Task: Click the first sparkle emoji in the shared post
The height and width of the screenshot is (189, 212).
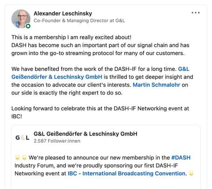Action: pos(17,157)
